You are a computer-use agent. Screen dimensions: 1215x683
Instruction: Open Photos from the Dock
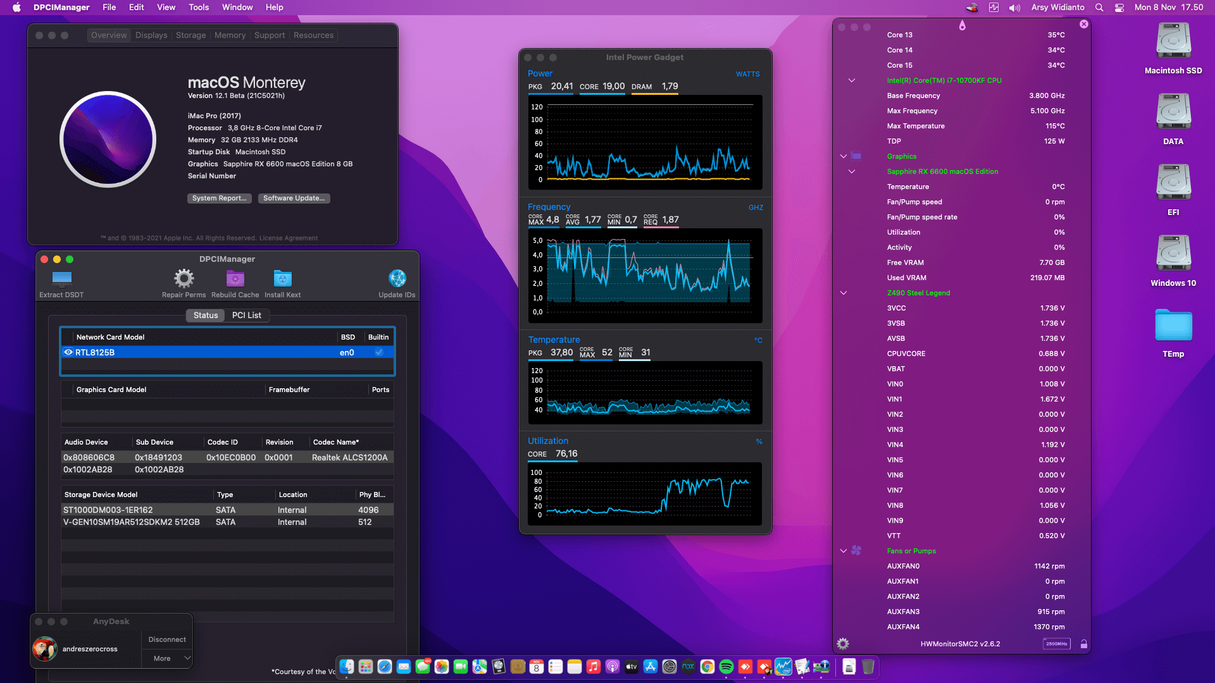tap(442, 667)
